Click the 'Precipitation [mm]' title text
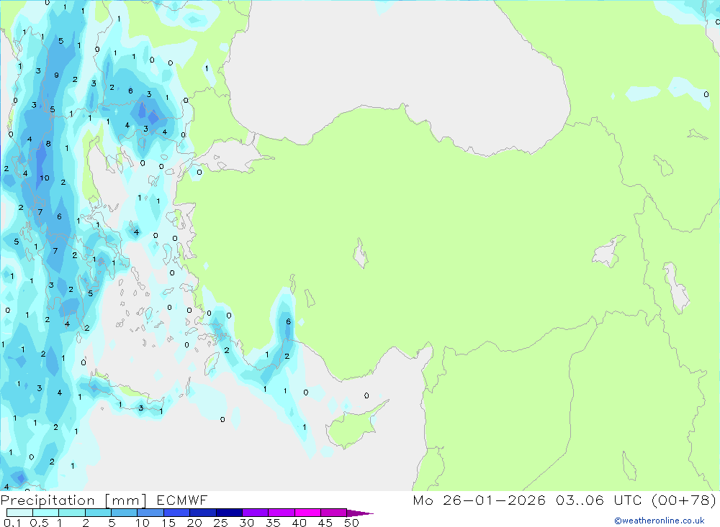720x527 pixels. click(73, 500)
